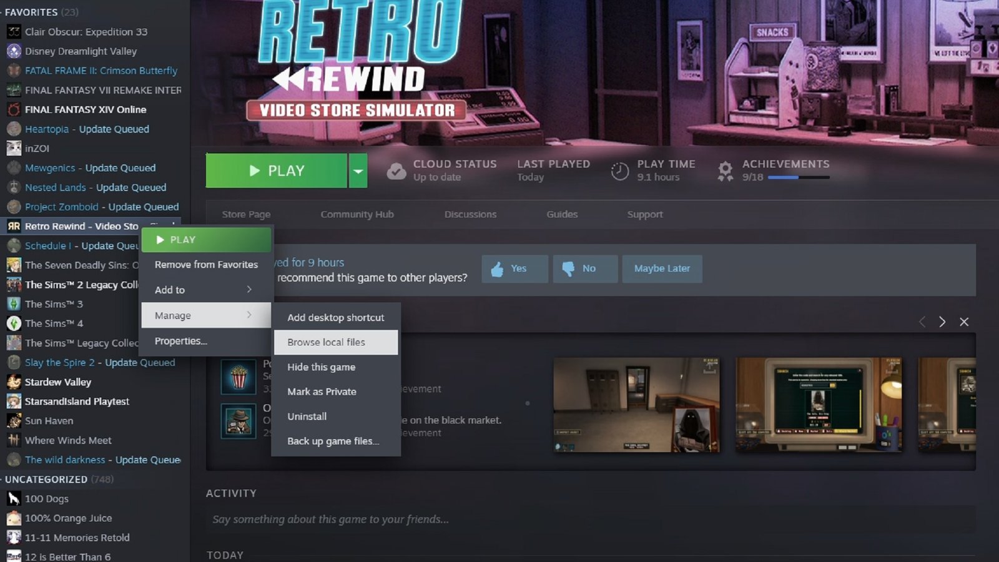Open the Support tab

tap(645, 214)
